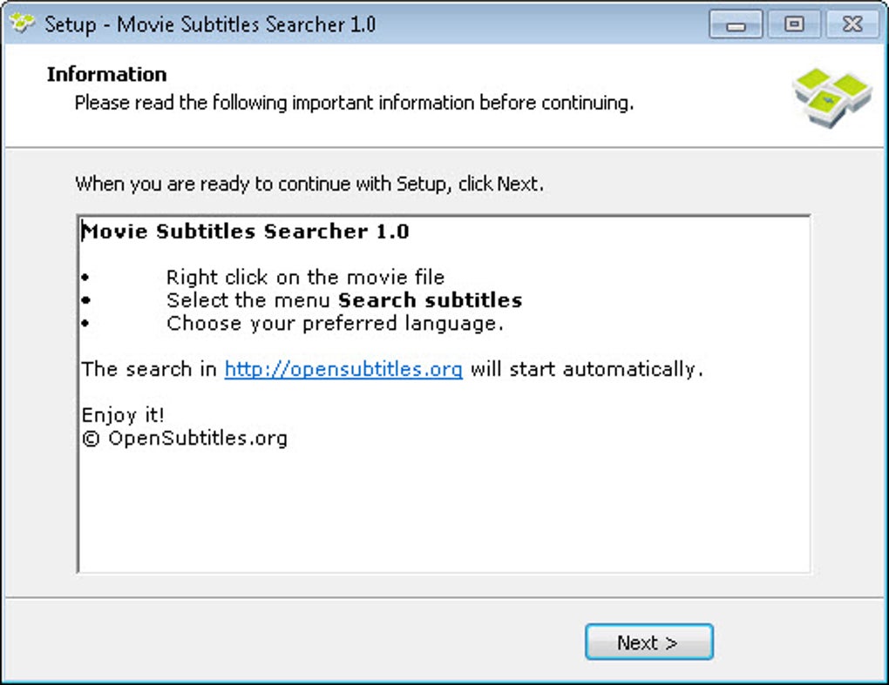This screenshot has width=889, height=685.
Task: Maximize the Setup window
Action: [x=794, y=25]
